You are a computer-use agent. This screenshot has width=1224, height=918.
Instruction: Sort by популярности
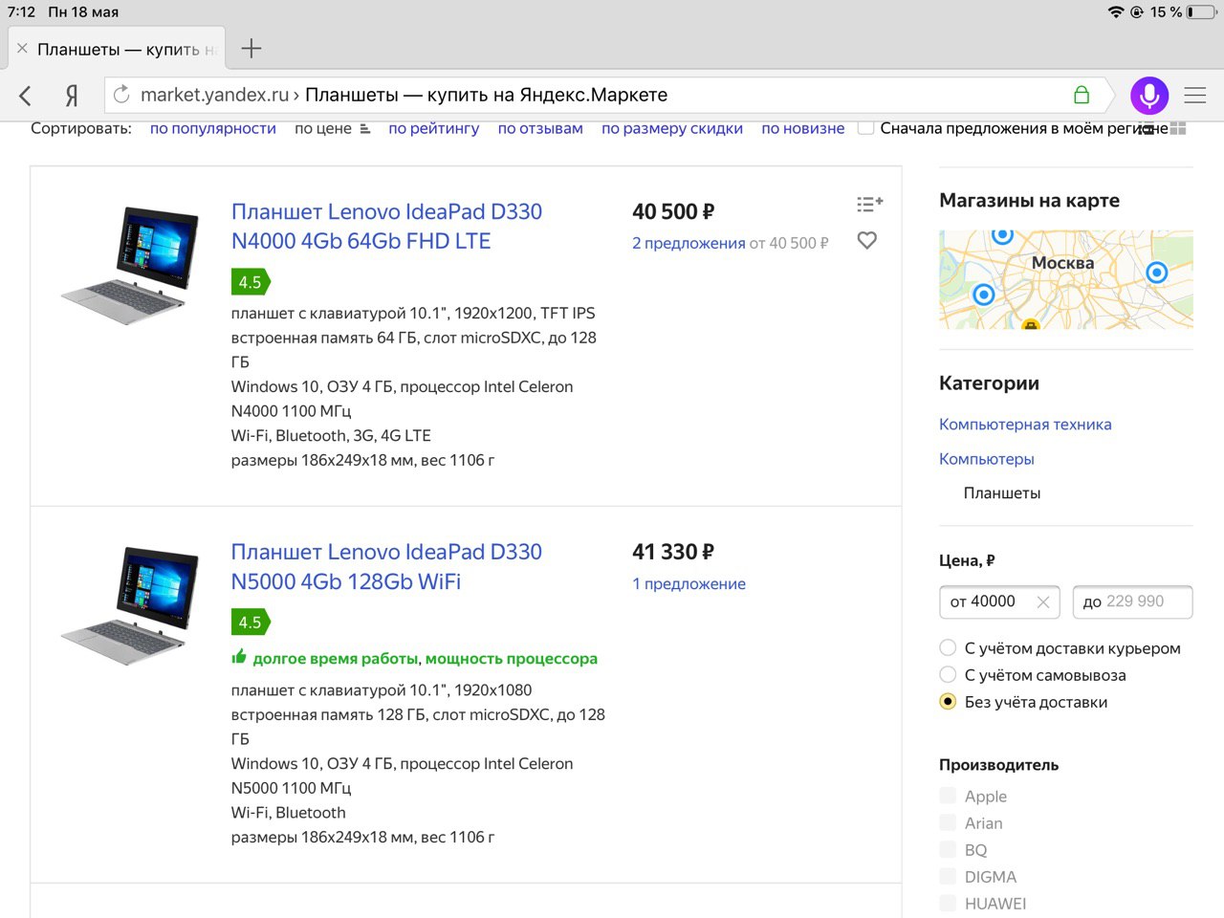213,128
